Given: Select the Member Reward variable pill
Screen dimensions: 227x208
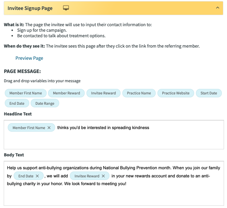Looking at the screenshot, I should [66, 93].
